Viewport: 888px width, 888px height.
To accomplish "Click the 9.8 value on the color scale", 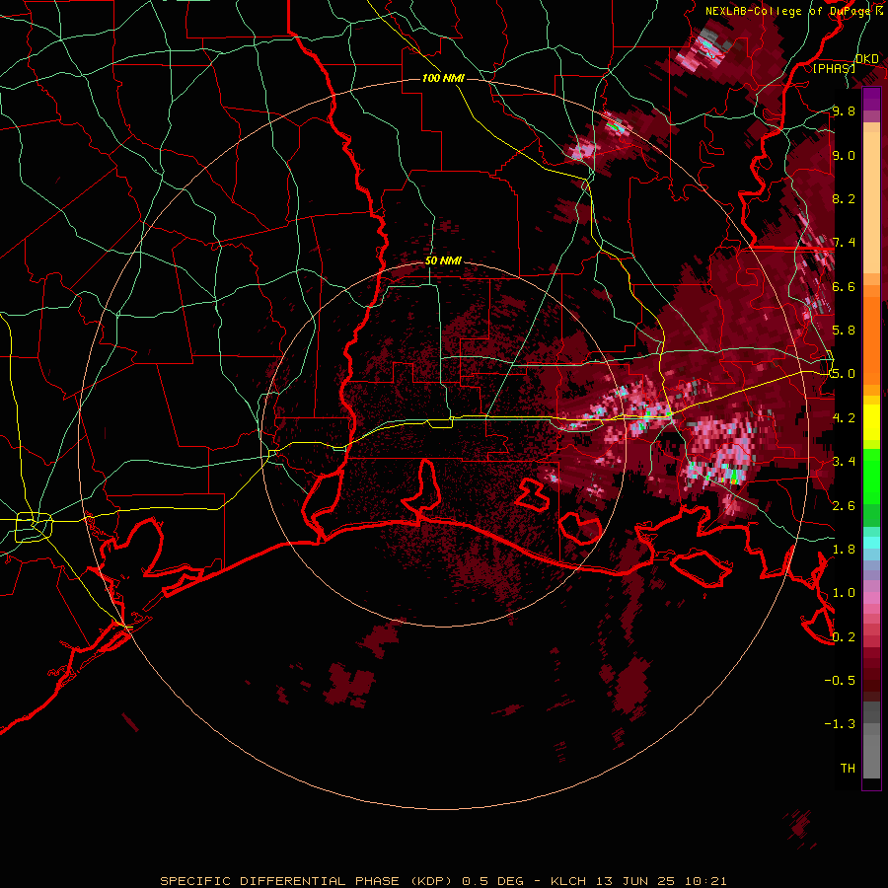I will click(844, 111).
